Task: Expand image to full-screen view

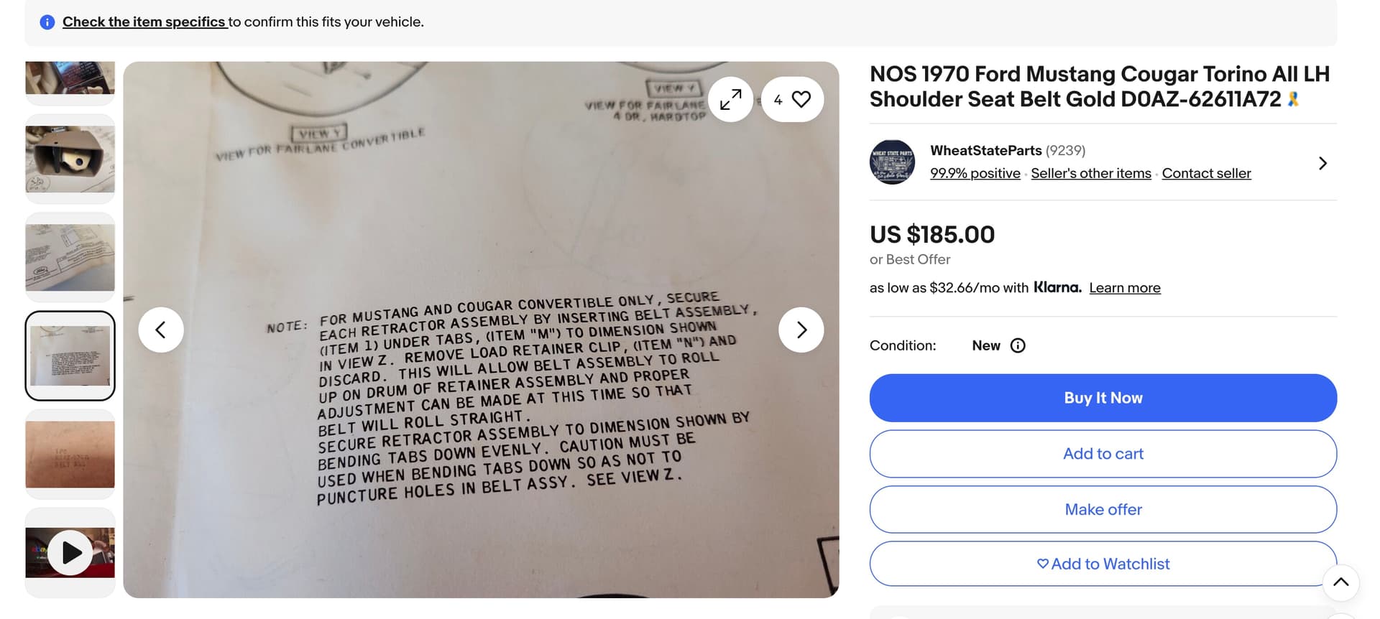Action: pyautogui.click(x=730, y=99)
